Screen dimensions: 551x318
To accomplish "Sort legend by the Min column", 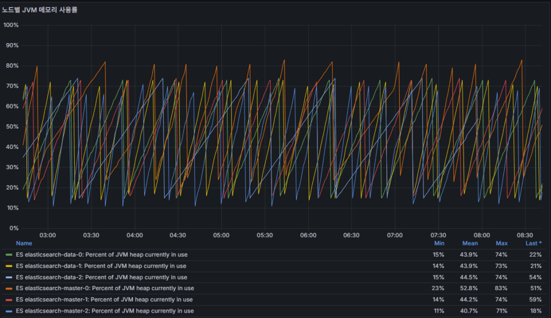I will (x=439, y=243).
